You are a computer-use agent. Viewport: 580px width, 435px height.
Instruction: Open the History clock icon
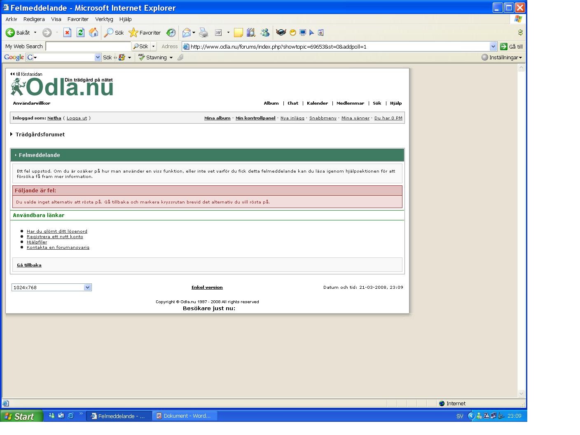click(x=171, y=33)
